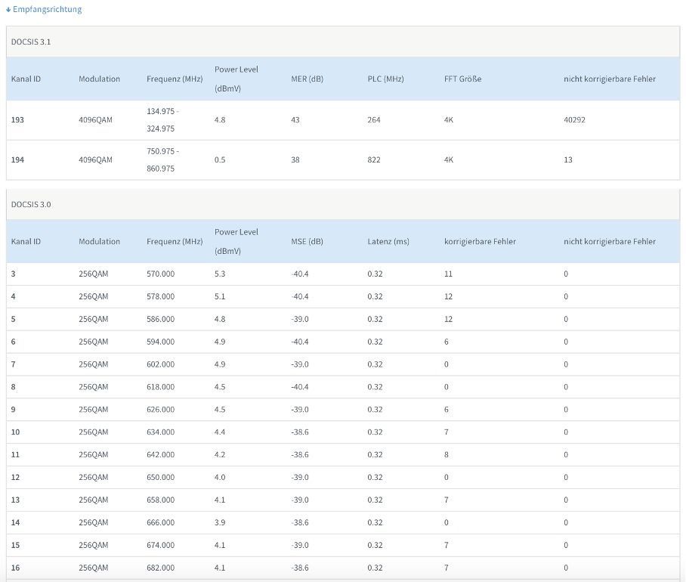Click the arrow icon beside Empfangsrichtung
Image resolution: width=686 pixels, height=582 pixels.
click(8, 10)
